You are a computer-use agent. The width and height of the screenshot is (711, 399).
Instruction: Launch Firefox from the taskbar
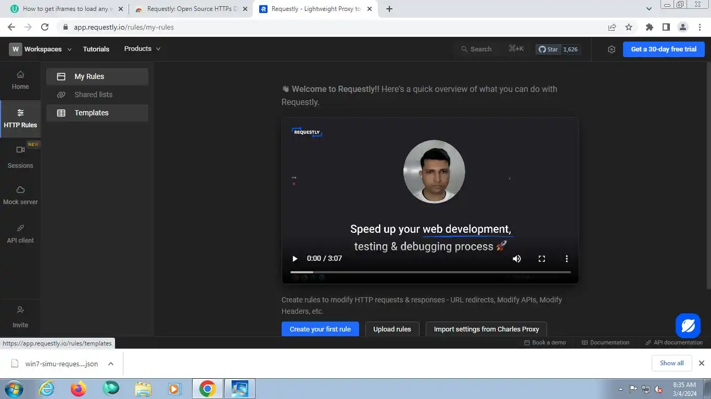point(79,389)
